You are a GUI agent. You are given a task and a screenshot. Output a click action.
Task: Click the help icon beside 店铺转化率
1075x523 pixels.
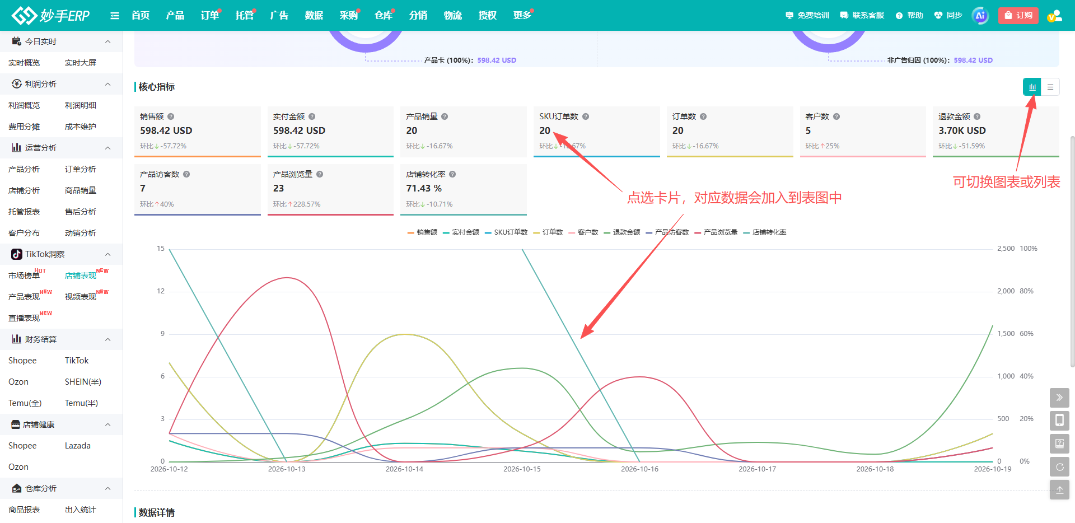tap(452, 174)
